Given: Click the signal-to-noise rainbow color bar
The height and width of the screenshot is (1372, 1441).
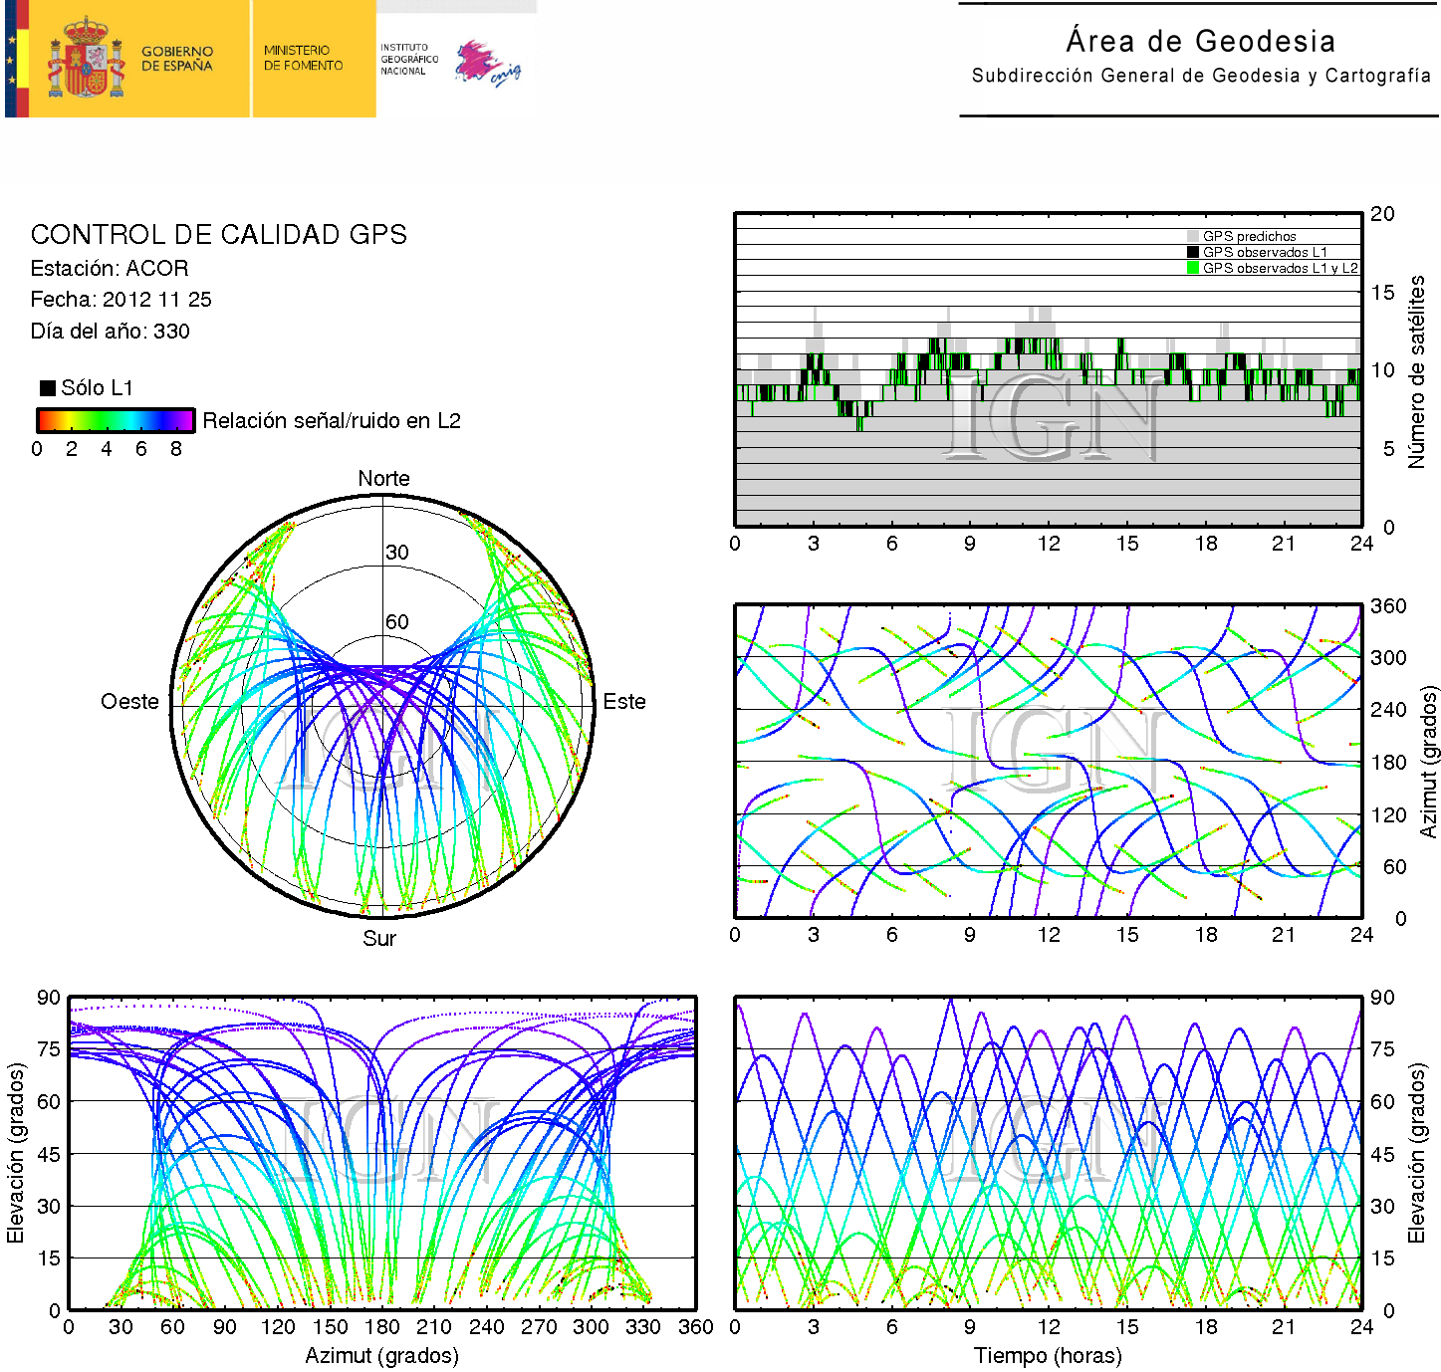Looking at the screenshot, I should (x=116, y=420).
